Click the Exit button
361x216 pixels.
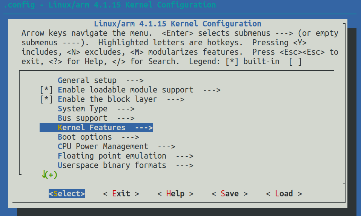(x=121, y=194)
